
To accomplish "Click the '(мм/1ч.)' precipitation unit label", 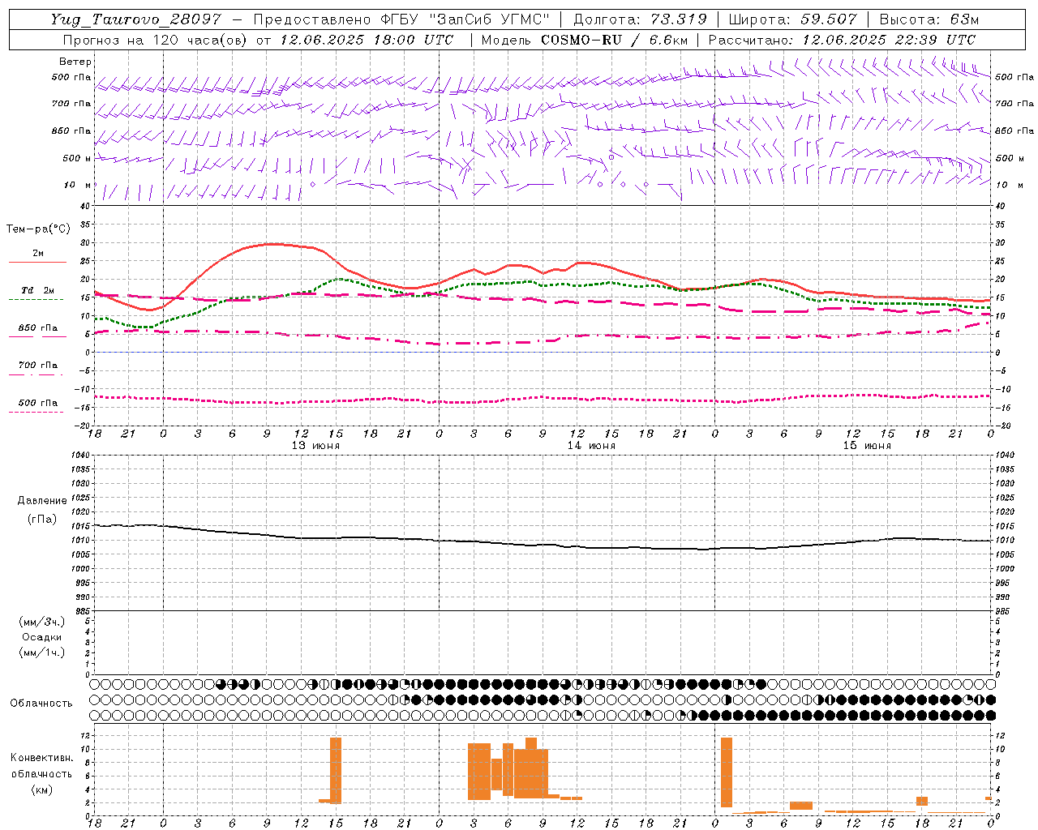I will 42,653.
